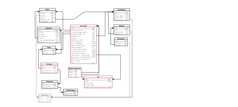Select the Ile table header

coord(98,77)
